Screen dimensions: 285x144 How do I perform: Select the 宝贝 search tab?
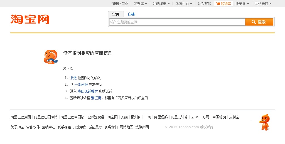click(116, 14)
